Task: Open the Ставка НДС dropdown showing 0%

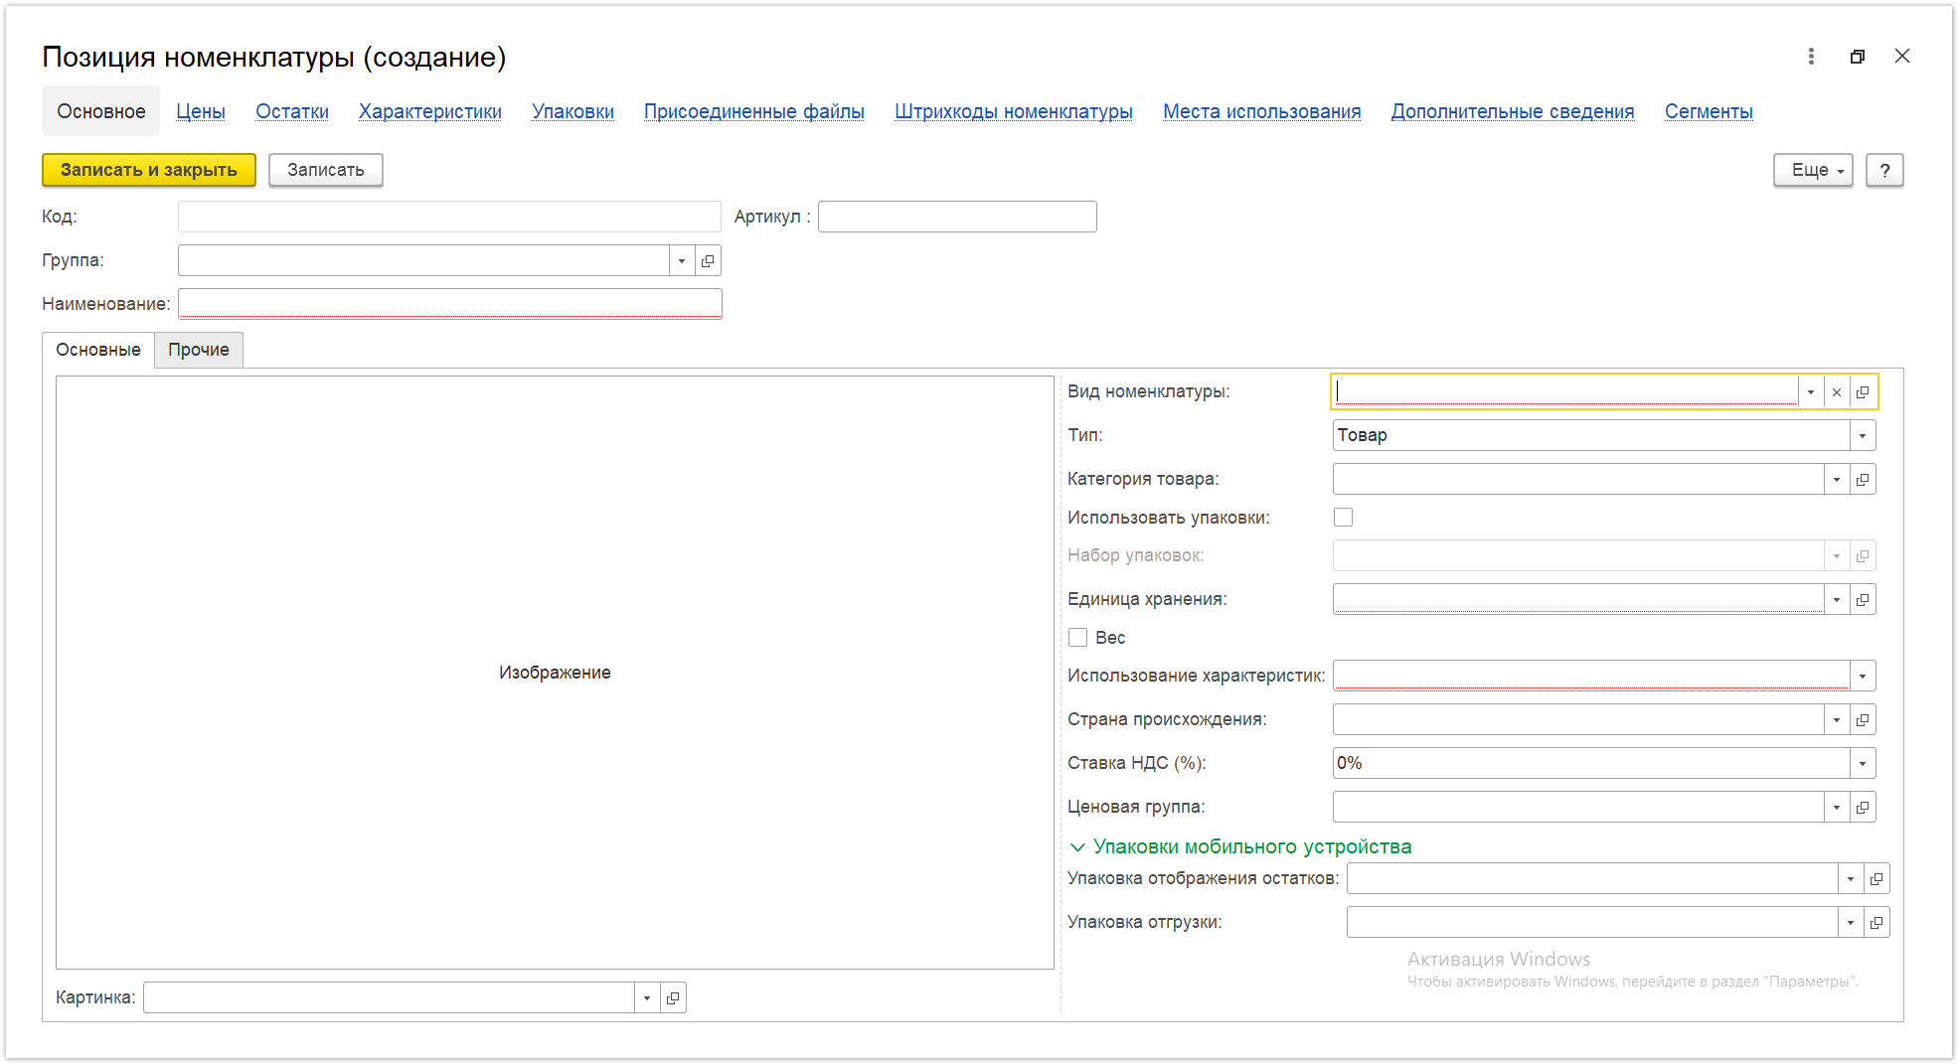Action: click(x=1863, y=764)
